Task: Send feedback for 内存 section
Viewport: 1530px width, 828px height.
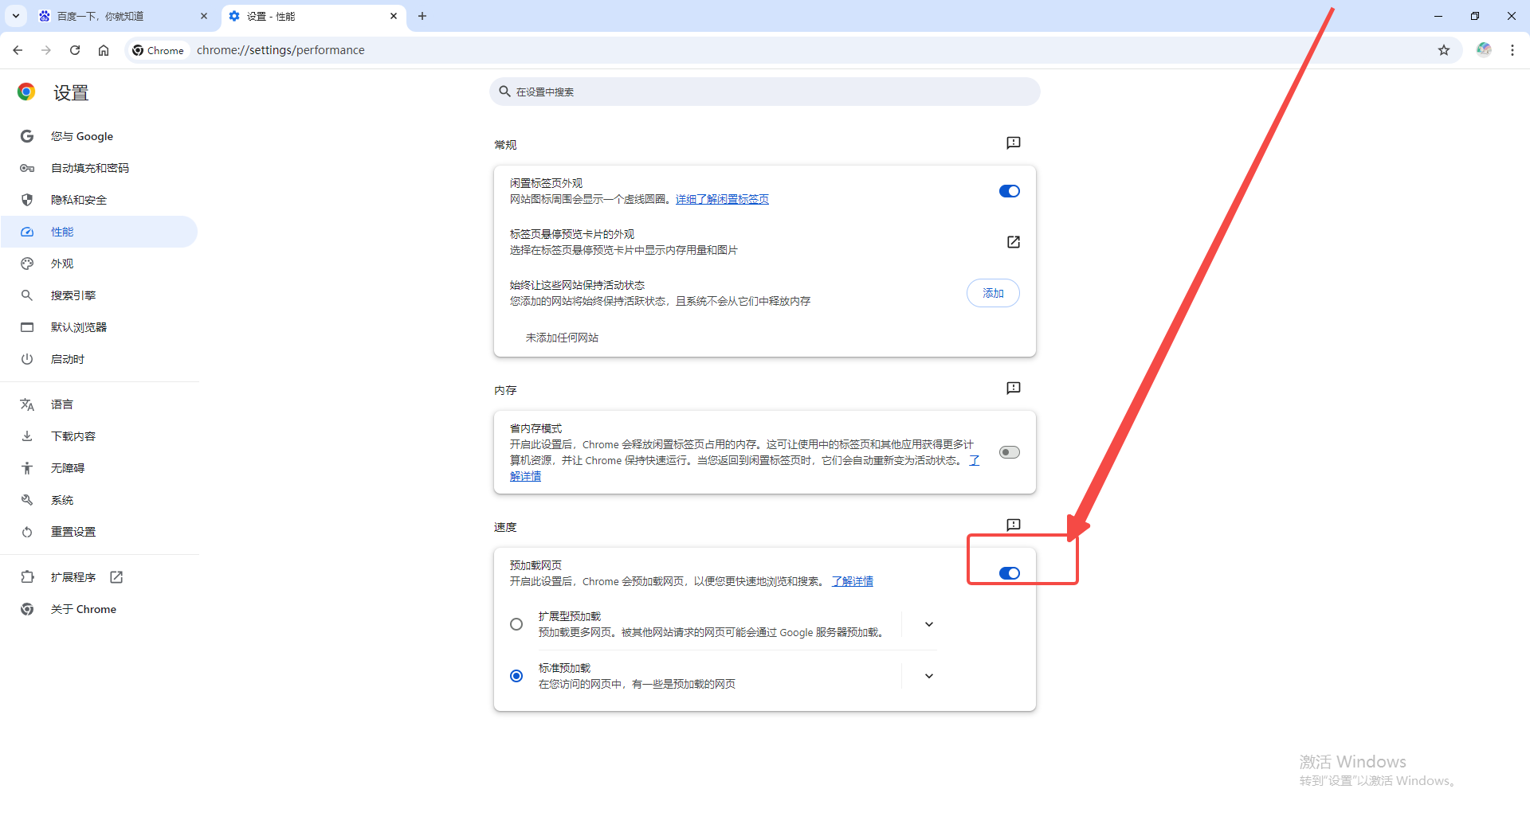Action: coord(1013,389)
